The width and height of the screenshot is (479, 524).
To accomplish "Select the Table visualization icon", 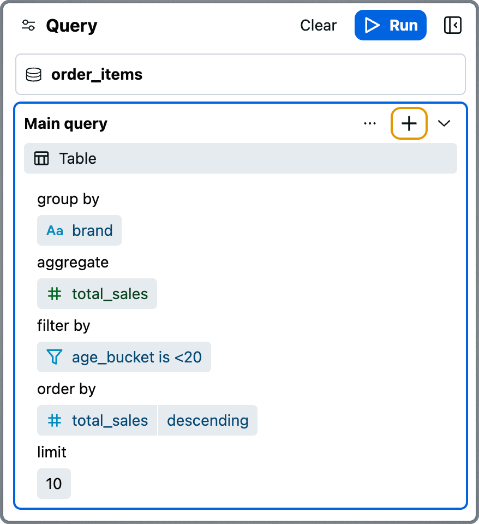I will pos(41,158).
